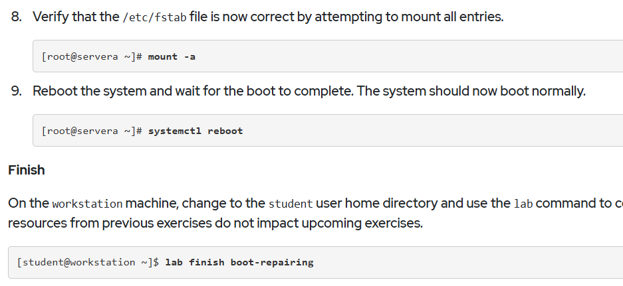Click the '[root@servera ~]#' prompt in step 8
The width and height of the screenshot is (623, 286).
[x=92, y=56]
